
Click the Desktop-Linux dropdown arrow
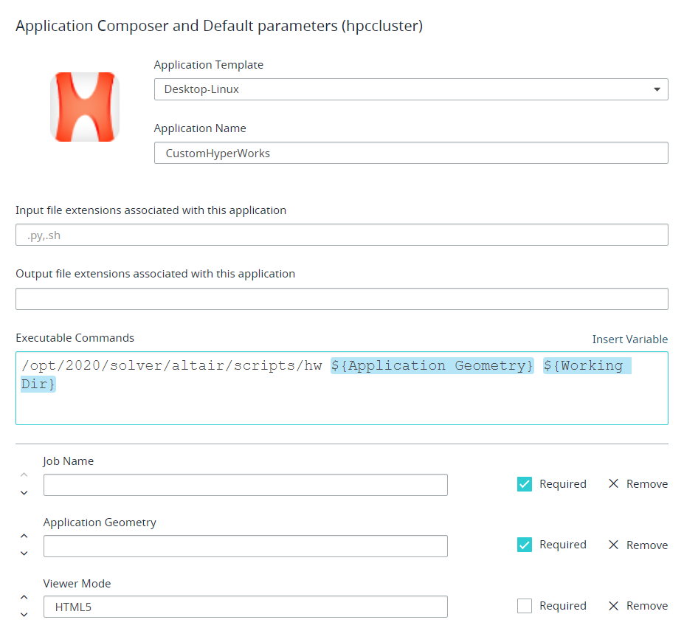coord(657,89)
